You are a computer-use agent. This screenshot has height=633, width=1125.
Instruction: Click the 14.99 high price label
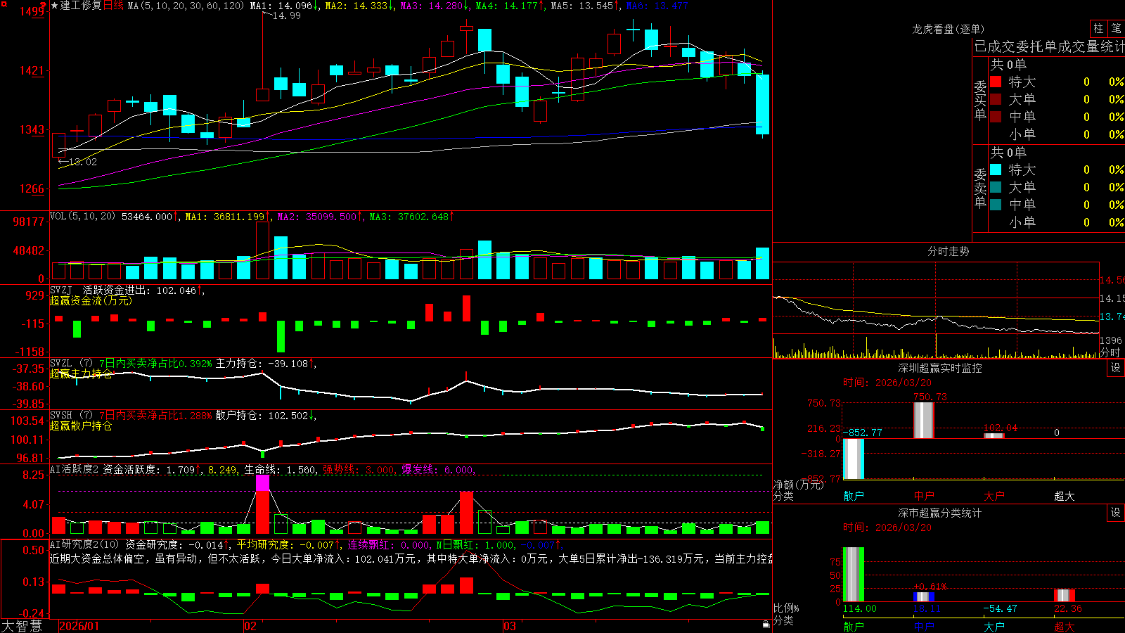coord(286,15)
